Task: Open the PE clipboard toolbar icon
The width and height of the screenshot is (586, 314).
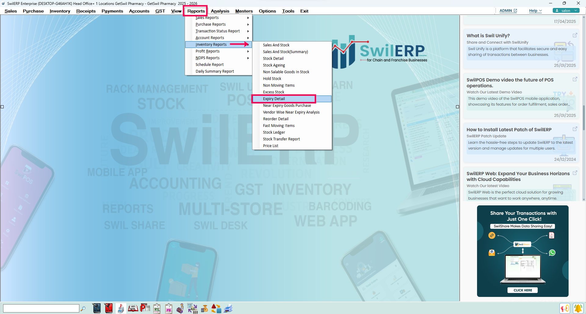Action: pyautogui.click(x=169, y=308)
